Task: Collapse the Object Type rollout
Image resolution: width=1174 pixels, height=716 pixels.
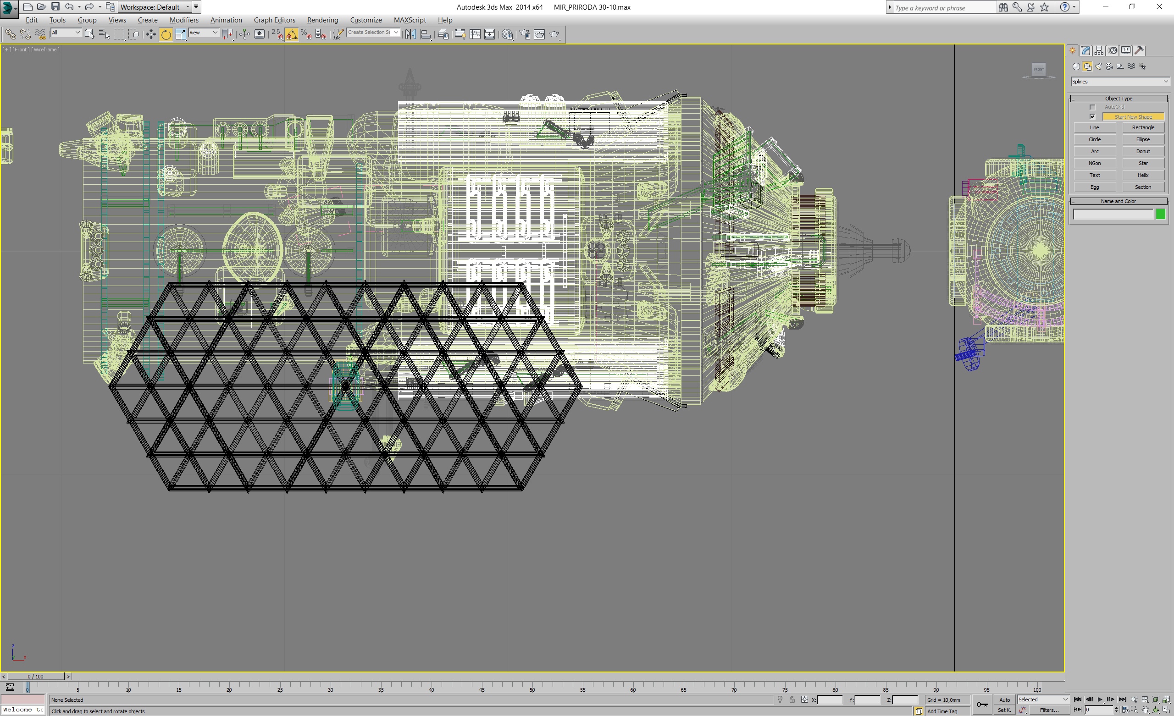Action: click(1119, 99)
